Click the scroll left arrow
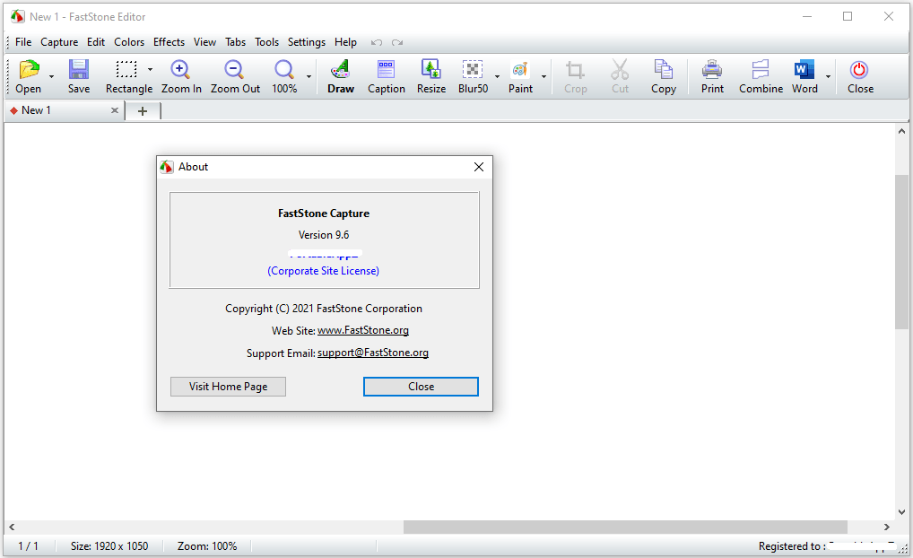This screenshot has width=913, height=558. (12, 527)
